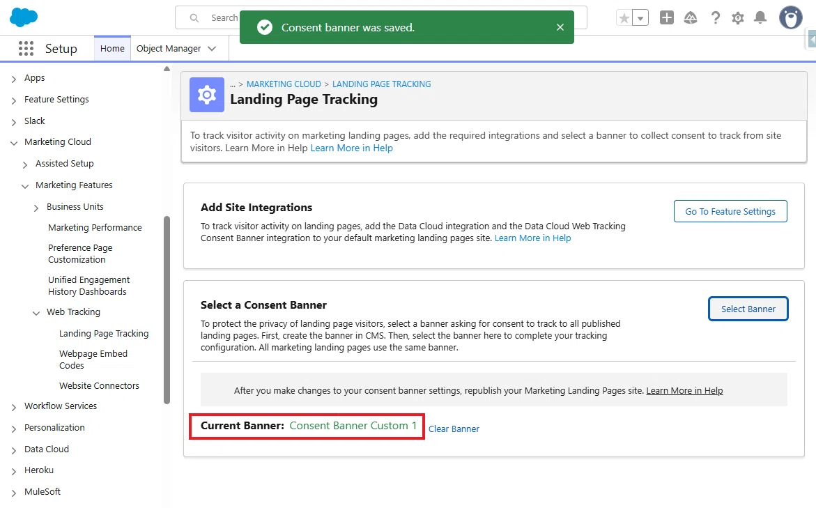Click the Setup app name label
816x508 pixels.
tap(61, 48)
